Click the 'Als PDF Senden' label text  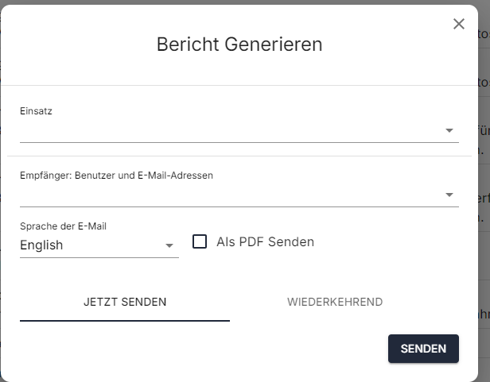[x=265, y=242]
